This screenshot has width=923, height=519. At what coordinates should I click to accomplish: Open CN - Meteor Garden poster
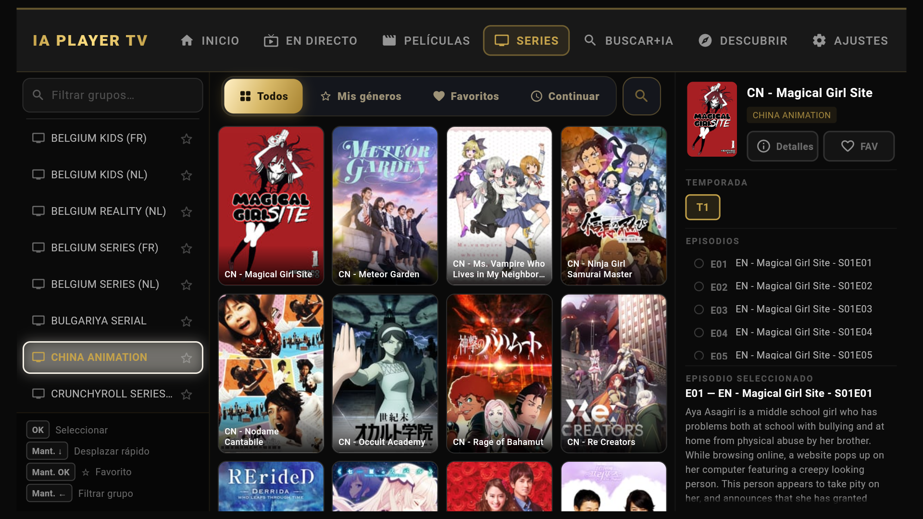tap(385, 206)
